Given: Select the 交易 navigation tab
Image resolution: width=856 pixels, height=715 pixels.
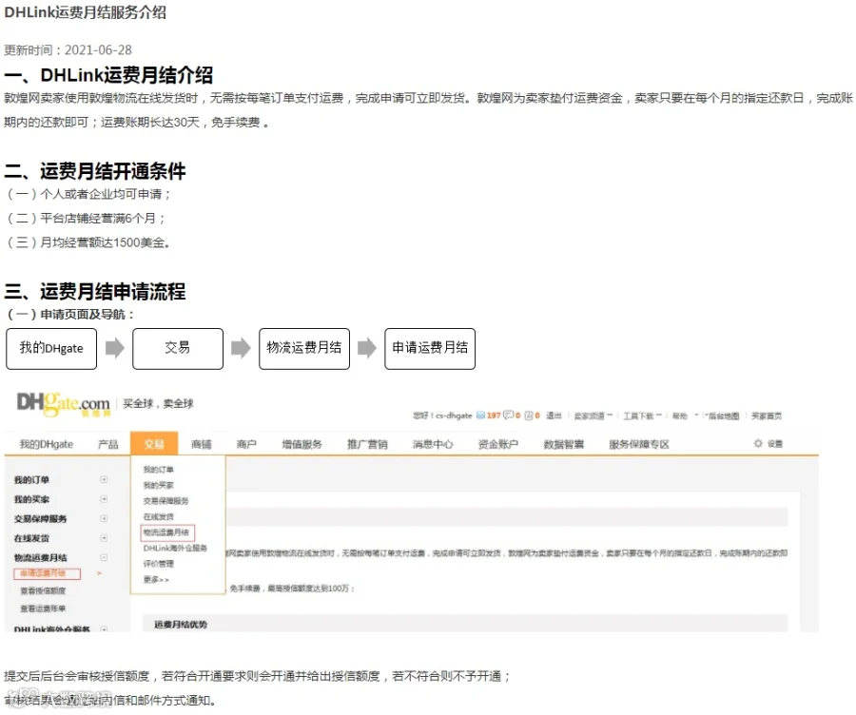Looking at the screenshot, I should pos(154,444).
